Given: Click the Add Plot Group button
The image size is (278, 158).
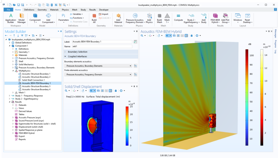Looking at the screenshot, I should click(x=225, y=18).
